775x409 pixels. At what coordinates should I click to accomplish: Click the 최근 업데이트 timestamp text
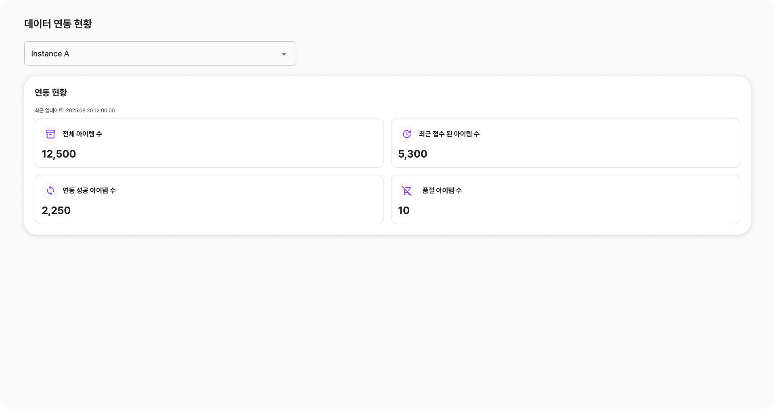(x=75, y=111)
